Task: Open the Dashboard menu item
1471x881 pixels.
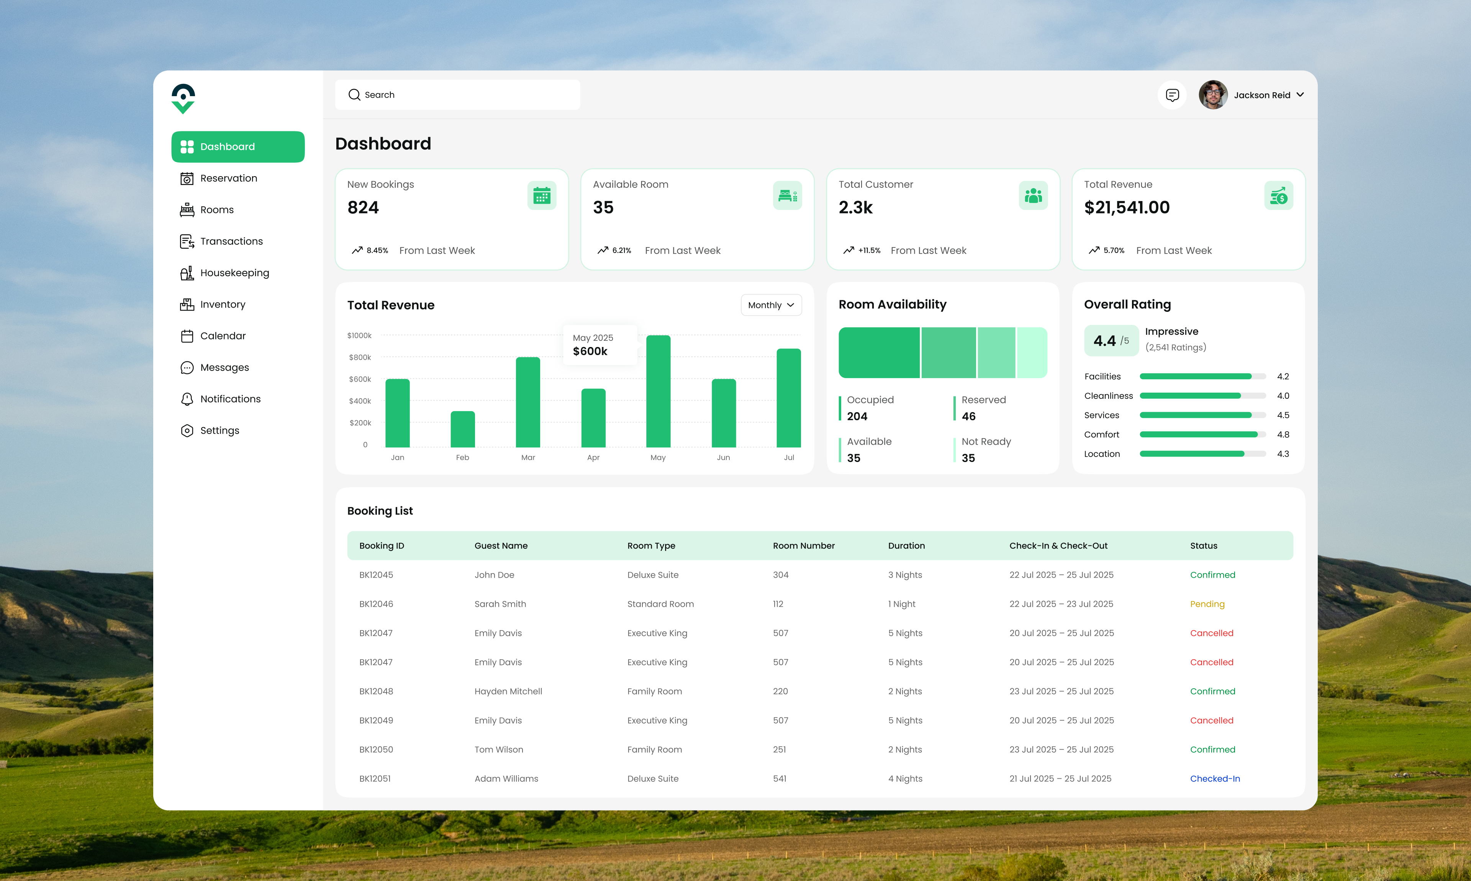Action: pos(238,147)
